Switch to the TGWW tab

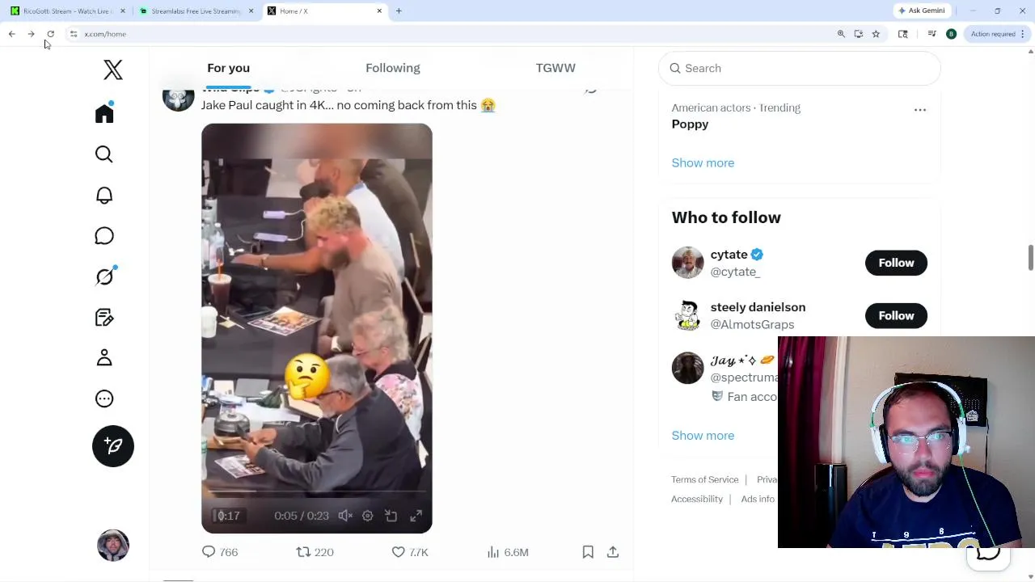point(556,68)
